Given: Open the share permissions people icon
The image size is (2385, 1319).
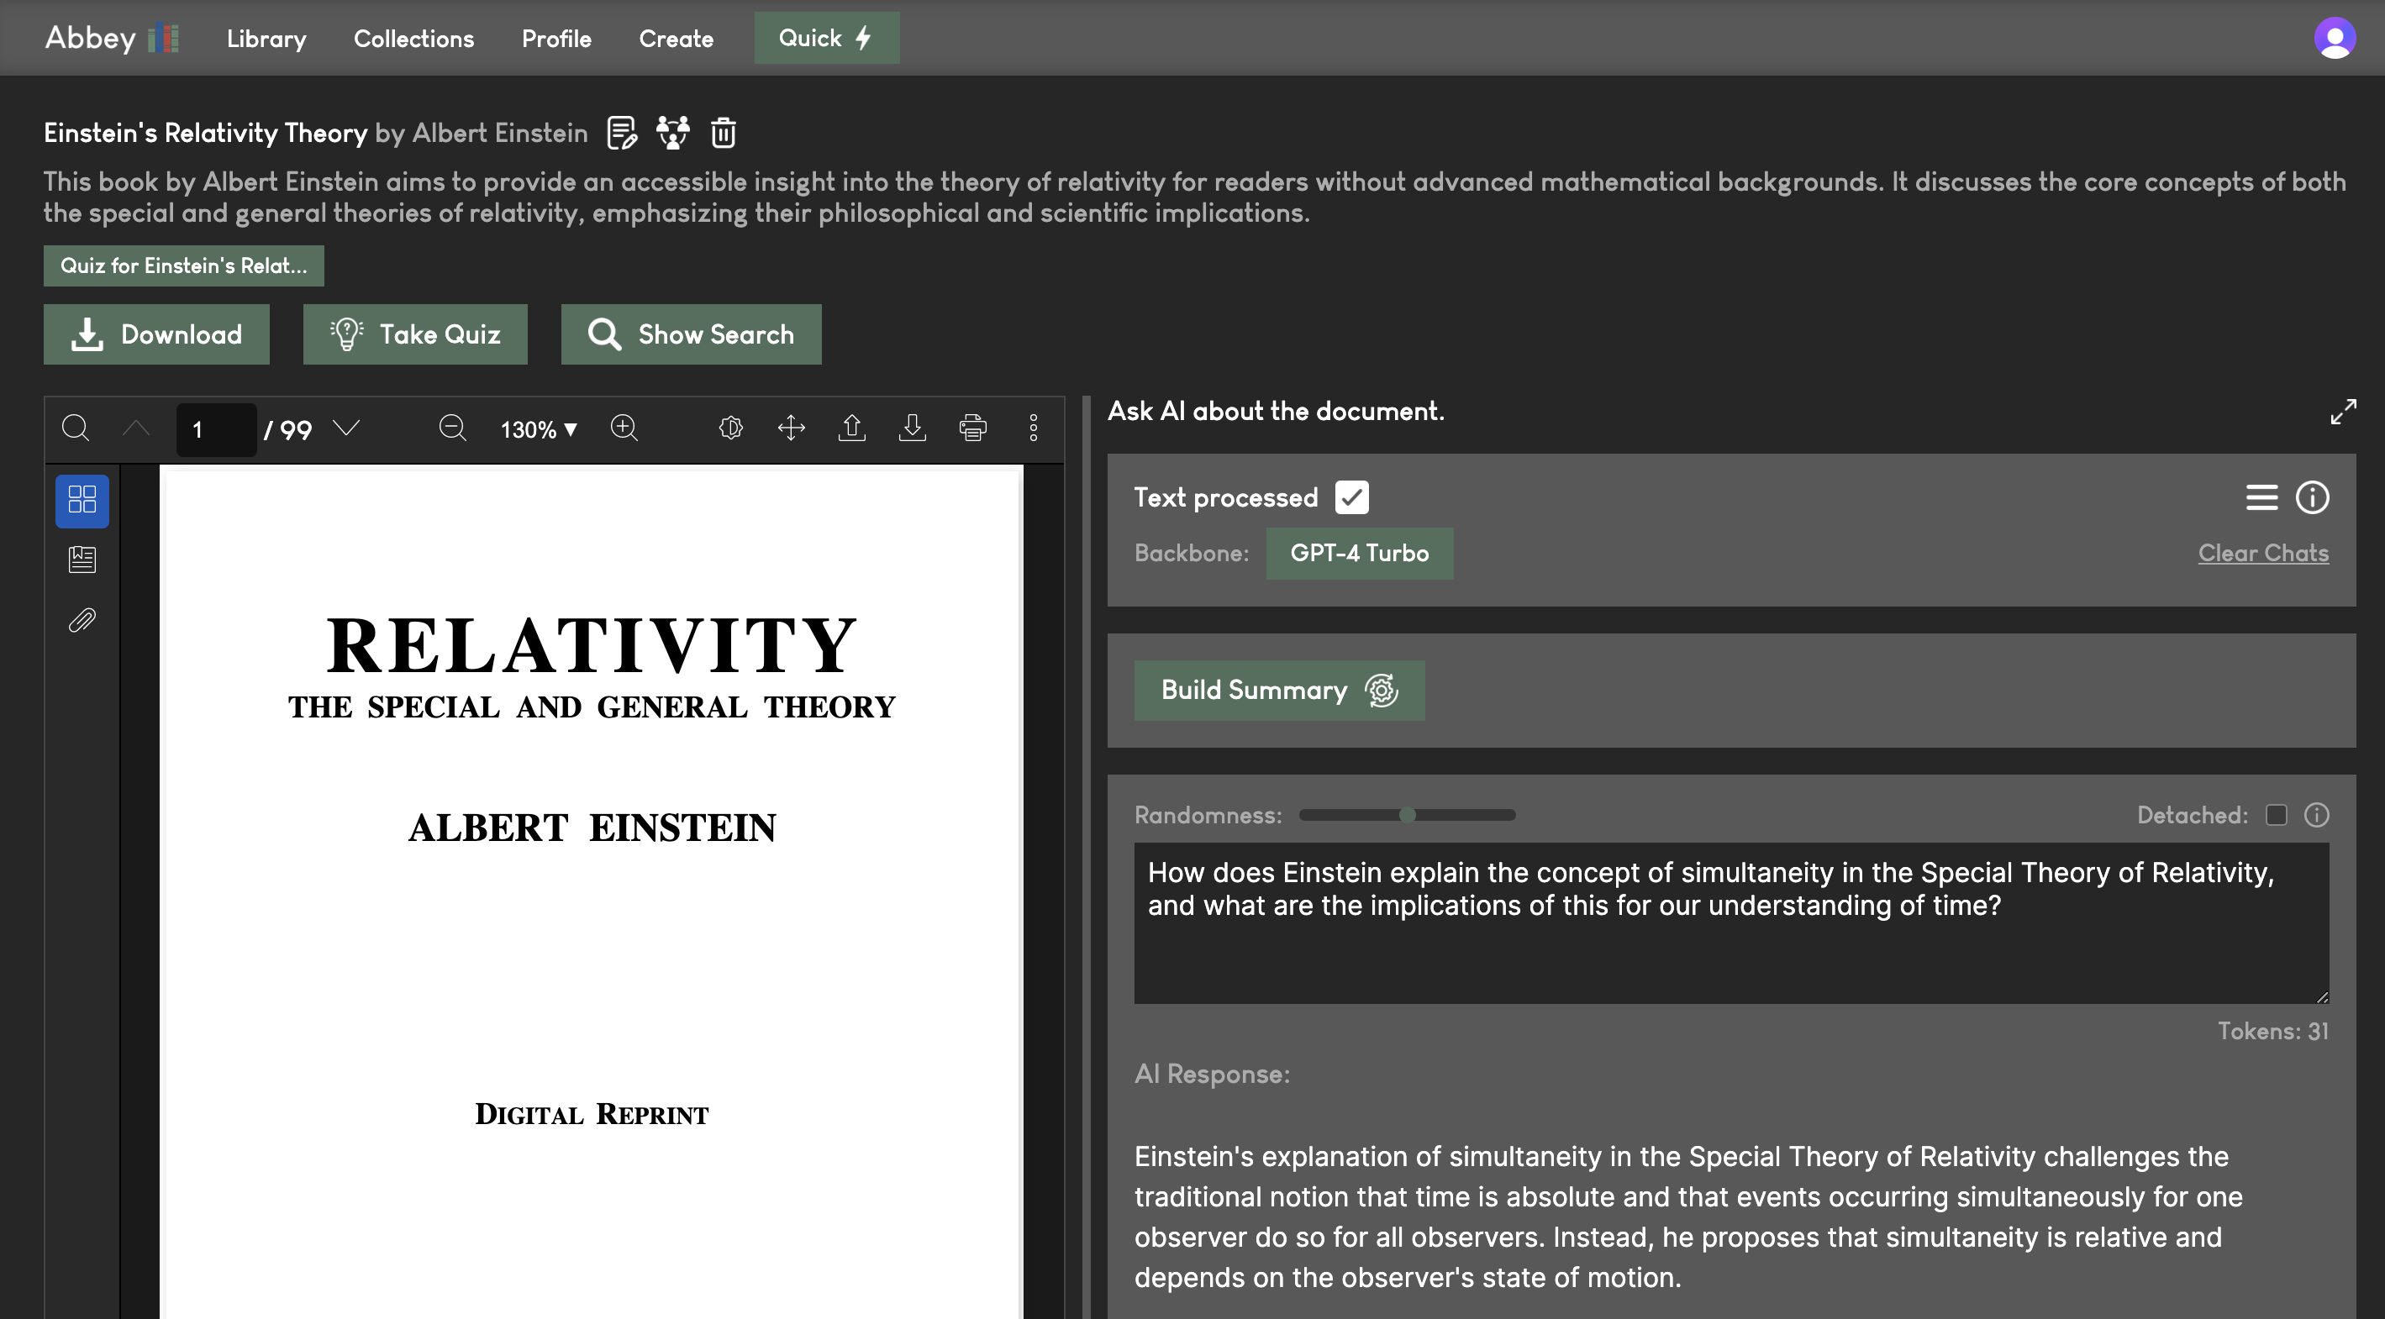Looking at the screenshot, I should point(673,134).
